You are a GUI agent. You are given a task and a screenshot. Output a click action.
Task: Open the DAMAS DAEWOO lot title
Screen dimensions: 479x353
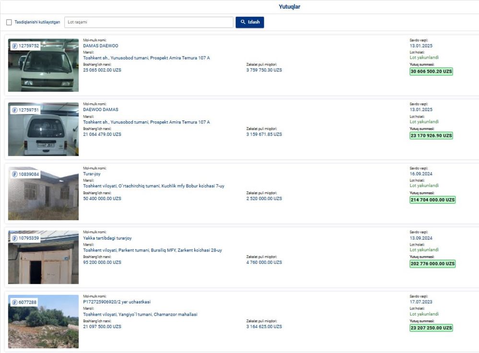101,46
